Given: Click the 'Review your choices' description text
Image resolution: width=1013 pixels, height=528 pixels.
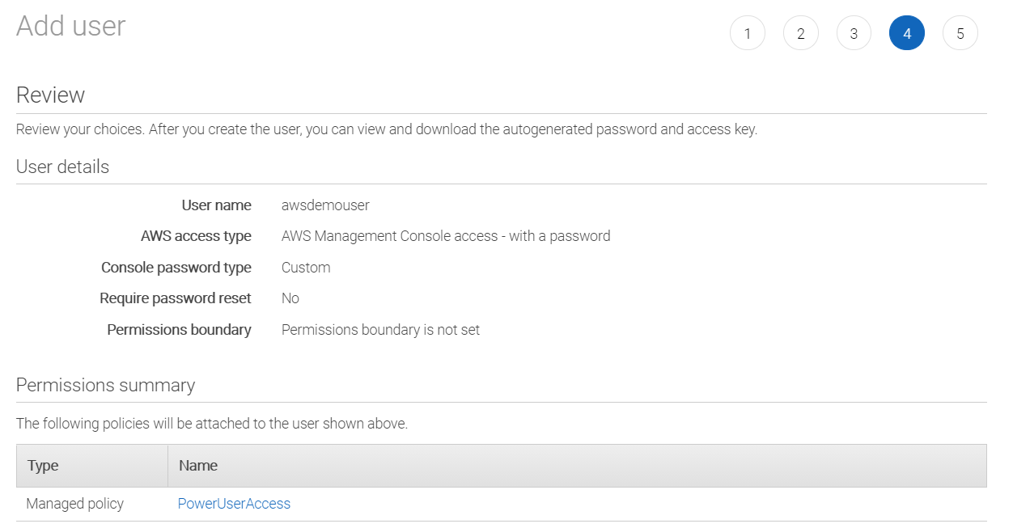Looking at the screenshot, I should click(x=387, y=129).
